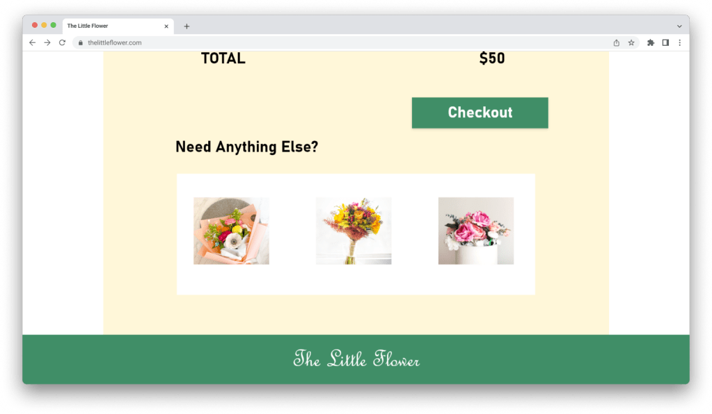Open the extensions puzzle icon
The width and height of the screenshot is (712, 414).
coord(651,42)
